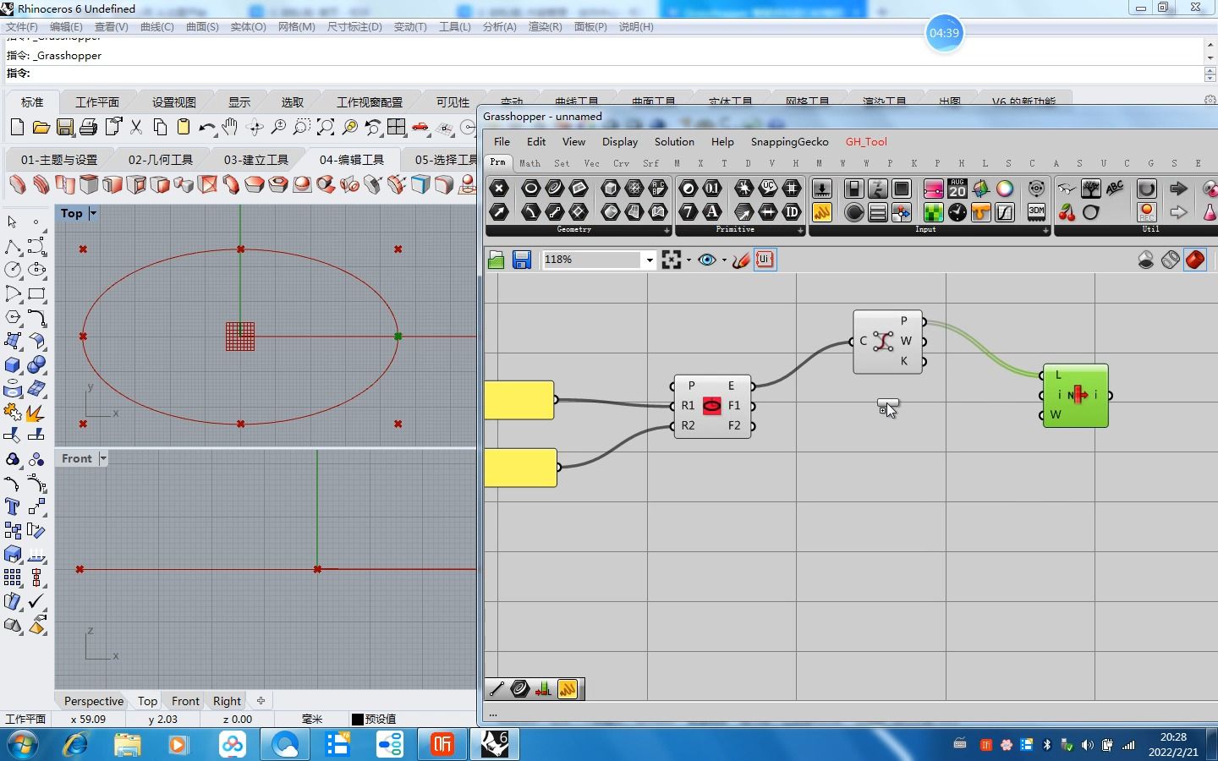Viewport: 1218px width, 761px height.
Task: Click the green List Item component
Action: tap(1075, 396)
